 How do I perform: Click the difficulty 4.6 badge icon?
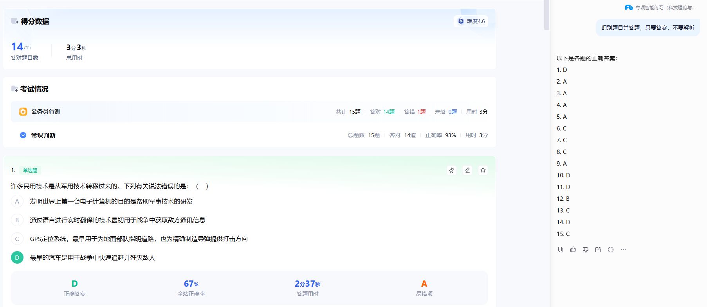click(x=461, y=21)
